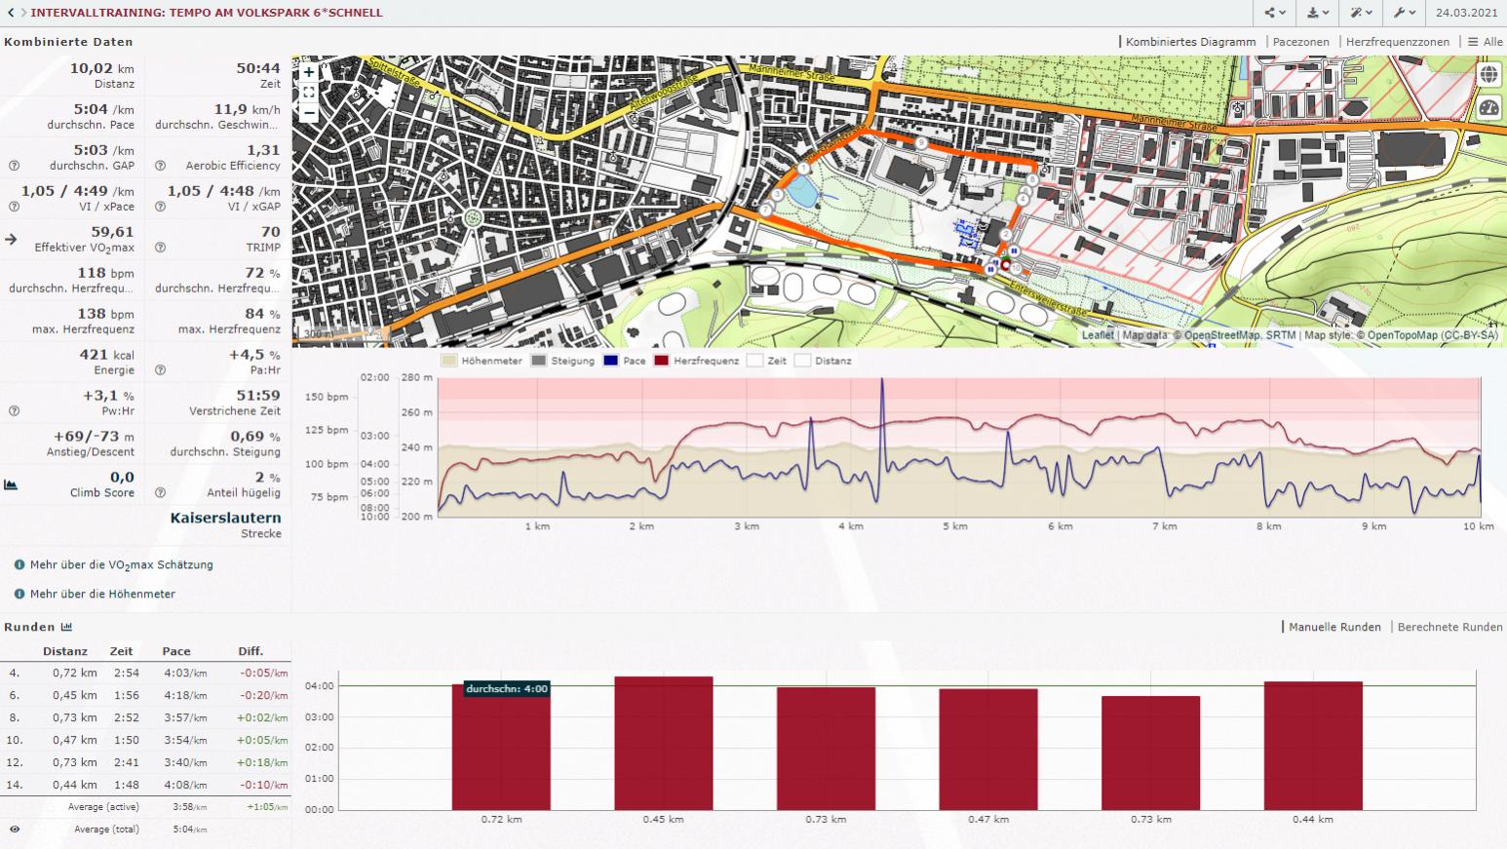The image size is (1507, 849).
Task: Open the Mehr über die VO2max Schätzung link
Action: 121,565
